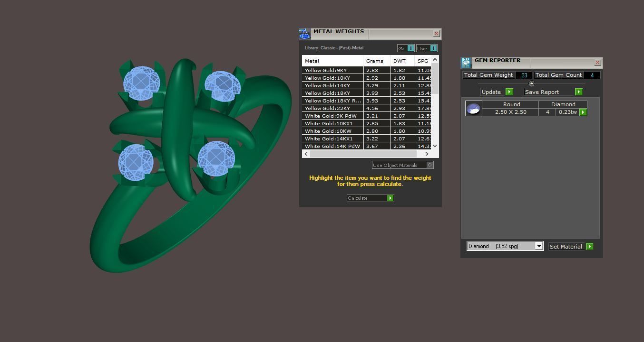644x342 pixels.
Task: Click the Diamond header cell in gem table
Action: pos(563,104)
